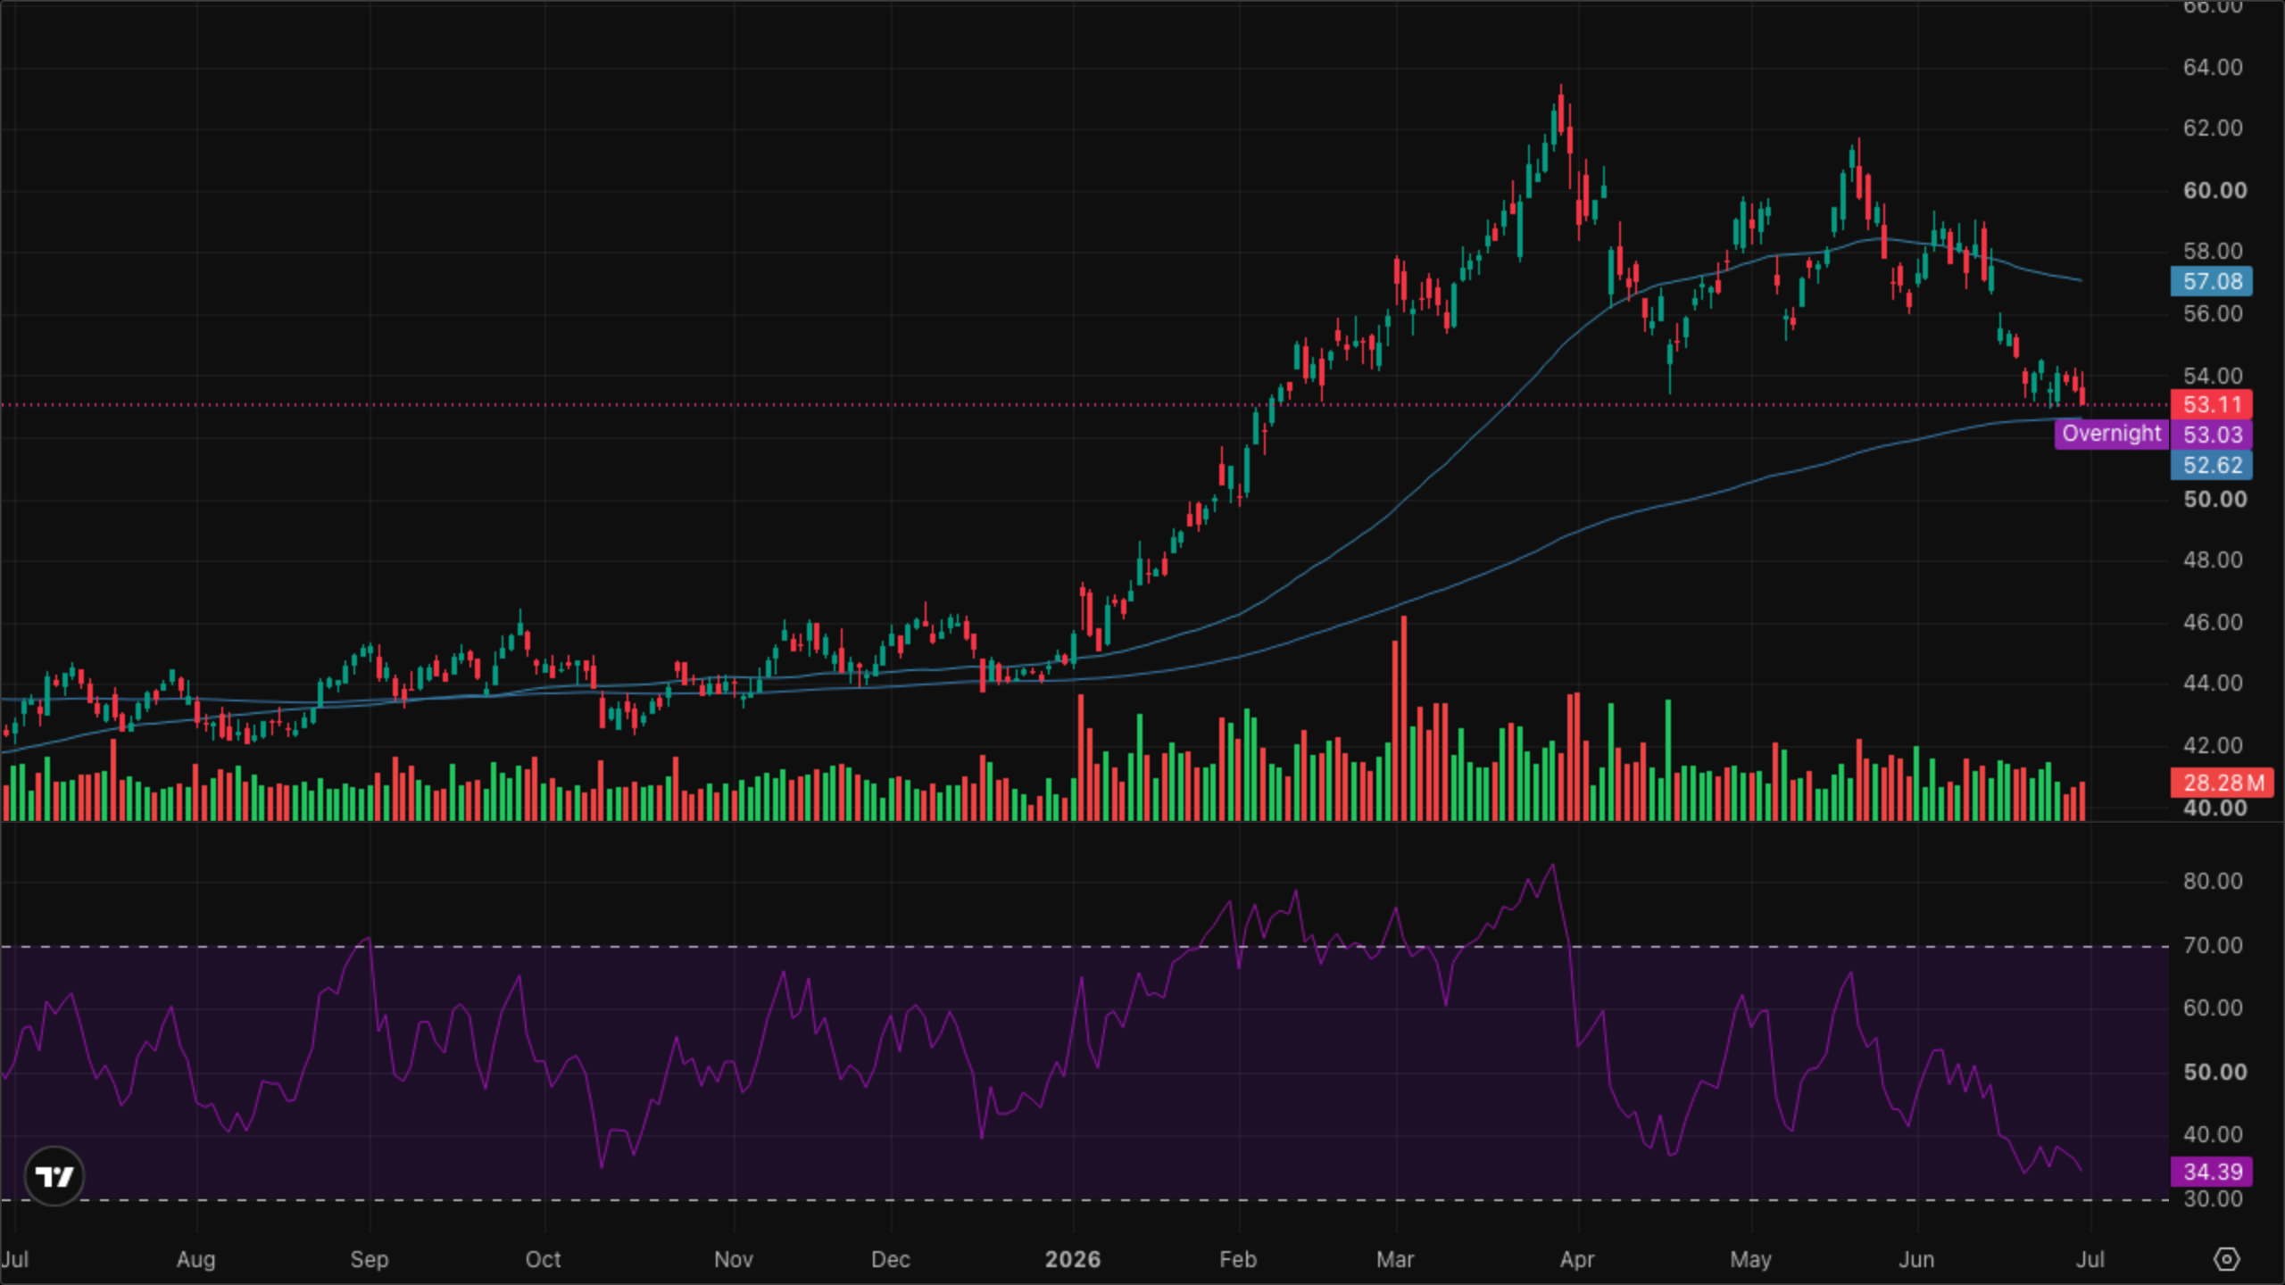Click the tallest red volume bar in March
This screenshot has width=2285, height=1285.
(1404, 717)
